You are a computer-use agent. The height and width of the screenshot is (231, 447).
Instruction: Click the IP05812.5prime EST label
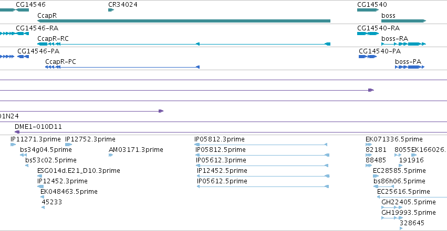click(x=221, y=150)
